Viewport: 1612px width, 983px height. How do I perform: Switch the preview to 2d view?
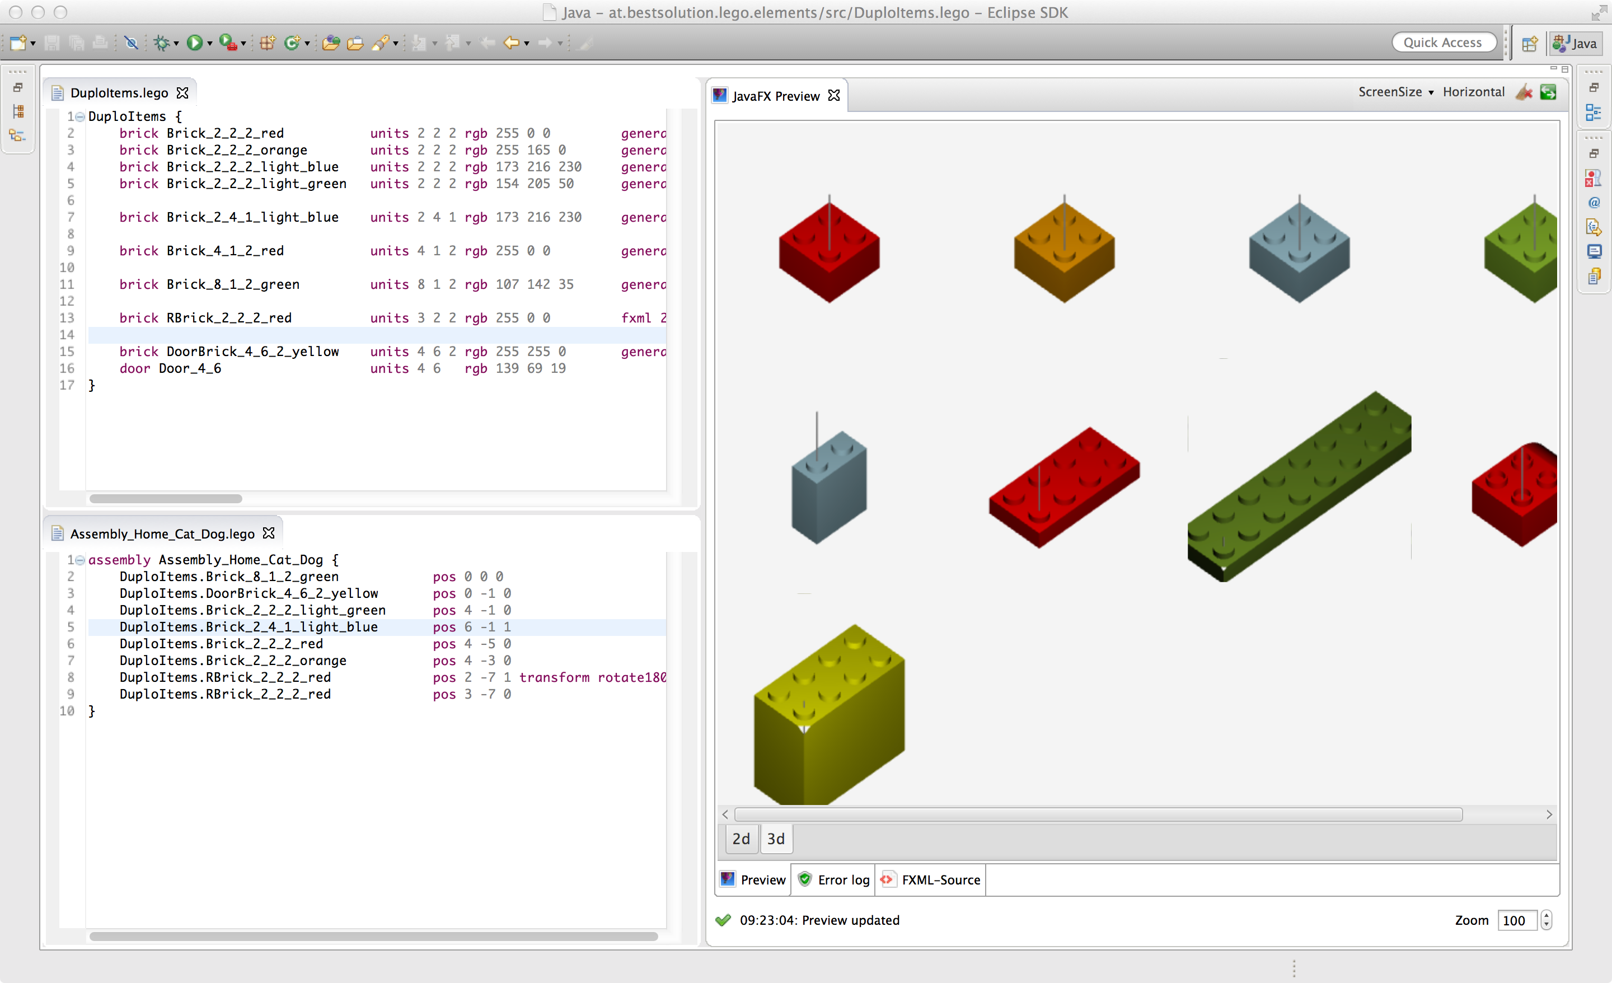tap(741, 839)
